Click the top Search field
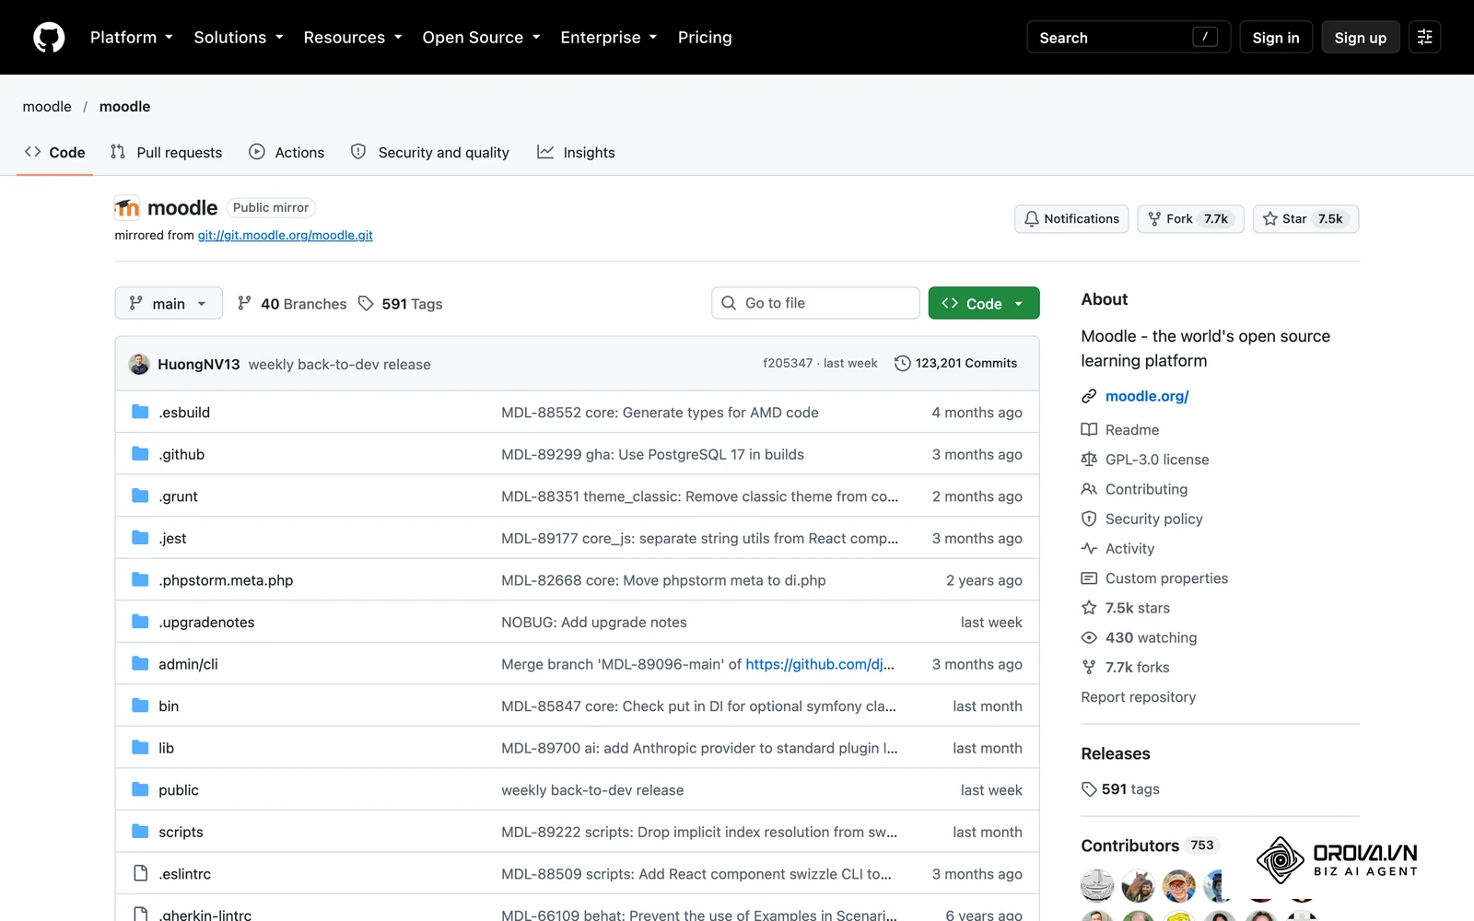Image resolution: width=1474 pixels, height=921 pixels. pyautogui.click(x=1129, y=38)
